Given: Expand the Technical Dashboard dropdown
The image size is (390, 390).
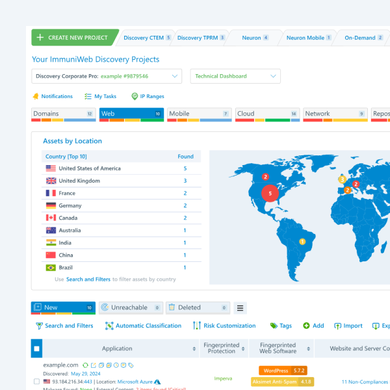Looking at the screenshot, I should pyautogui.click(x=235, y=76).
